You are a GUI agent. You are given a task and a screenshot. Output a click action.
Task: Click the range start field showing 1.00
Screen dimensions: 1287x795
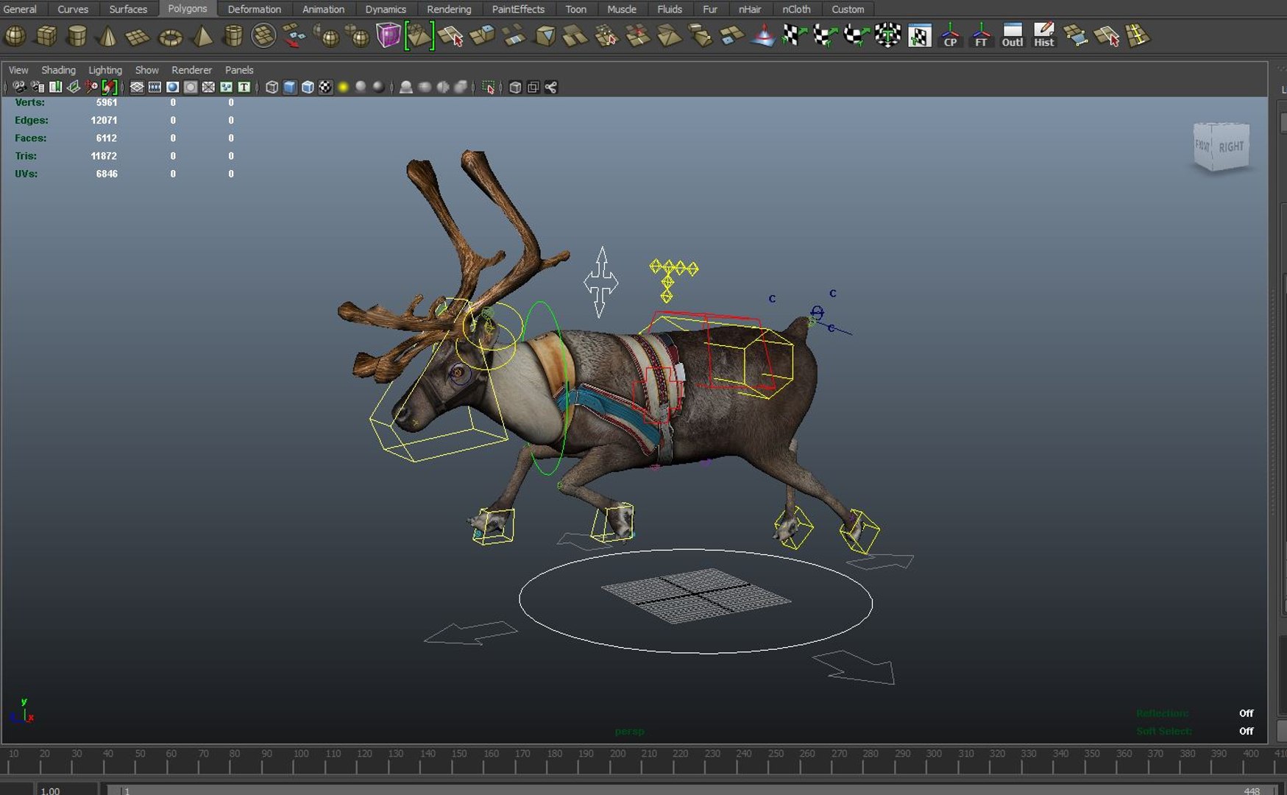[x=66, y=790]
